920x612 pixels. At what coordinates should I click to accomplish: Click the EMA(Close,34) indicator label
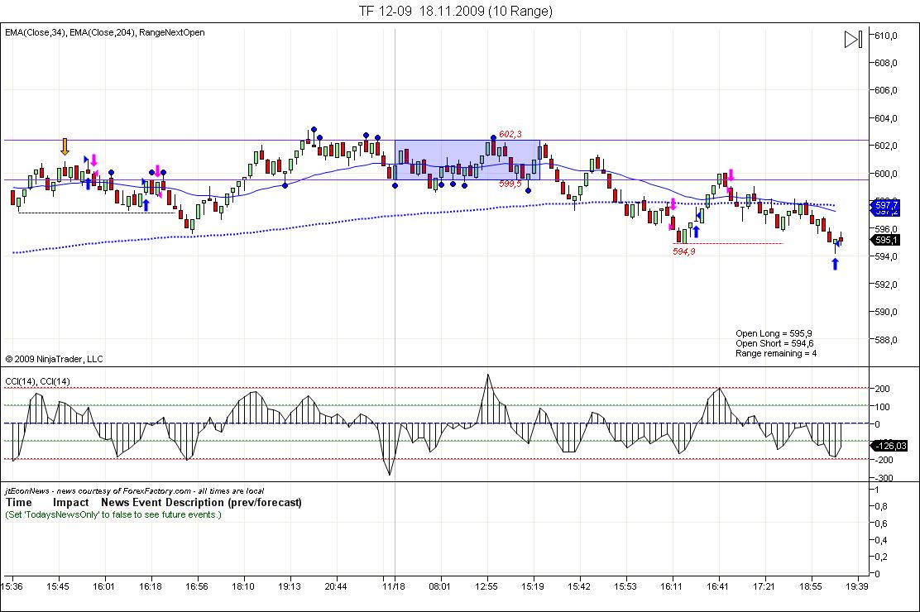(x=36, y=32)
